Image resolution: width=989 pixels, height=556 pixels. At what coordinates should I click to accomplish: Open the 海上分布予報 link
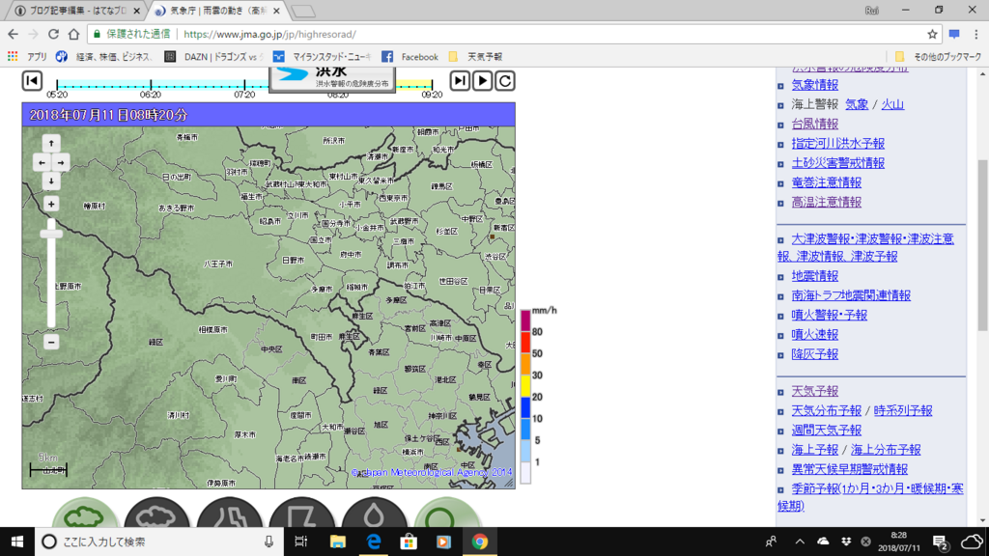point(886,450)
